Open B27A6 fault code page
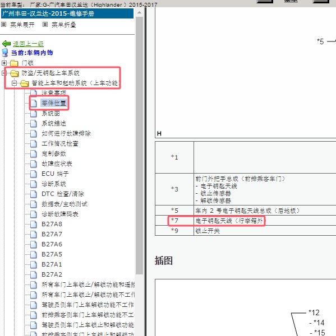This screenshot has width=336, height=336. click(52, 244)
